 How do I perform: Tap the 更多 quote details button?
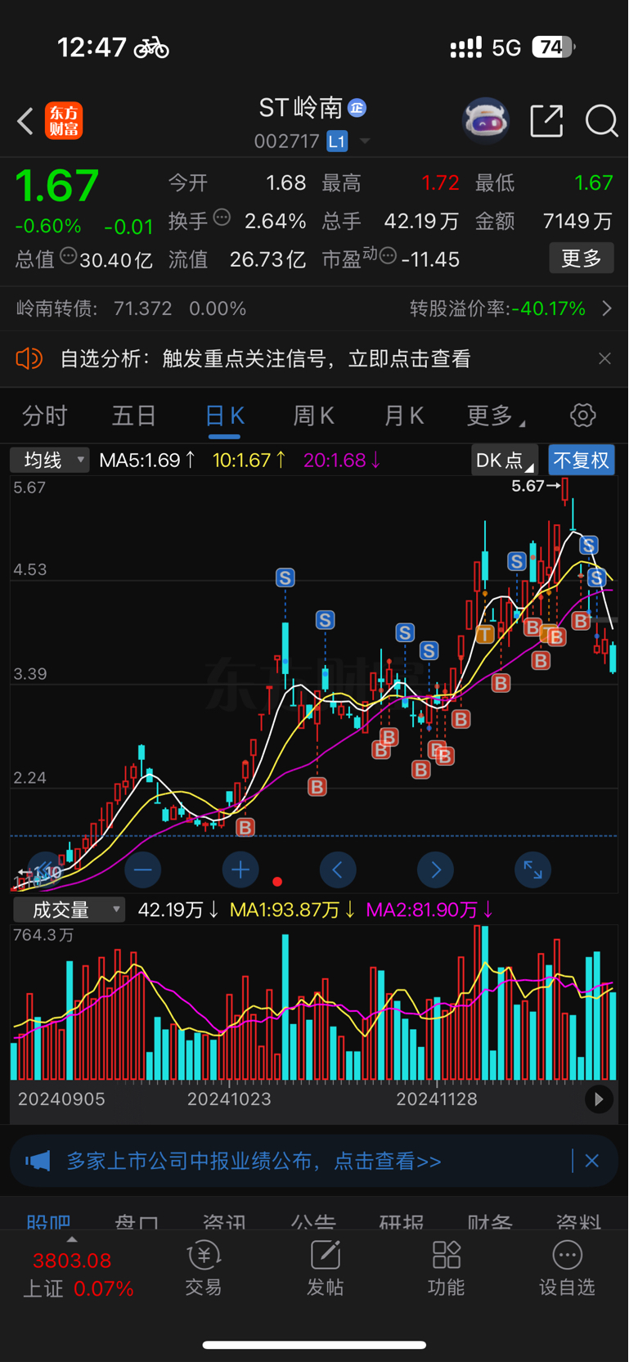coord(582,258)
